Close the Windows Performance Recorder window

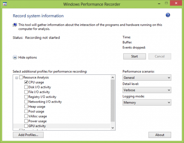point(176,3)
